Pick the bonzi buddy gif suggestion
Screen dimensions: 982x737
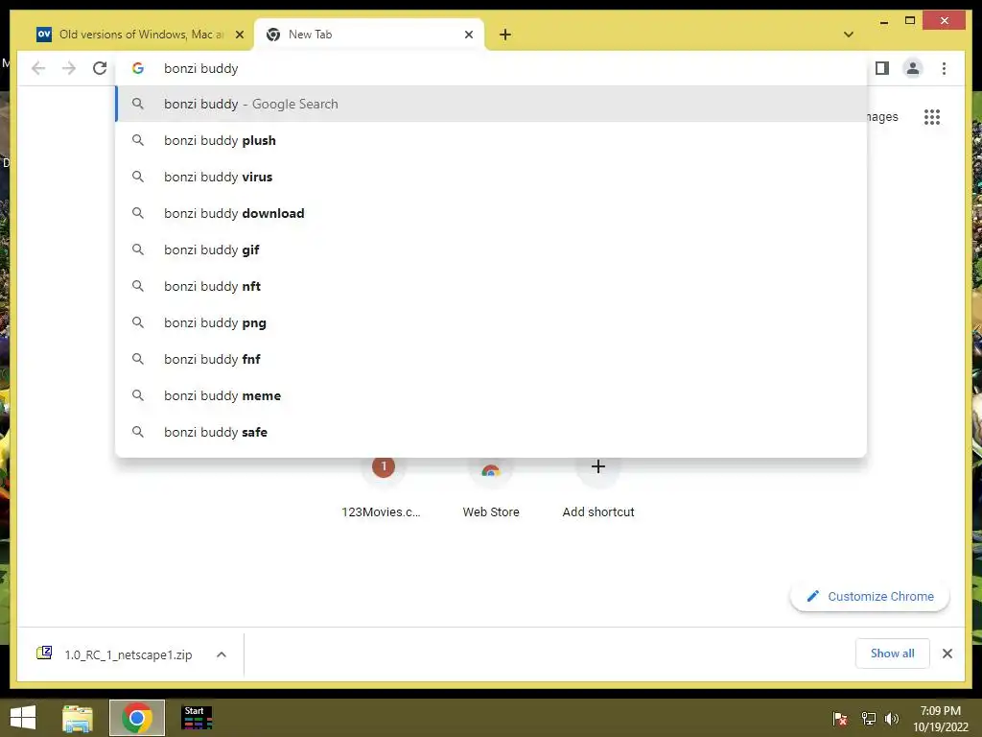pyautogui.click(x=491, y=250)
